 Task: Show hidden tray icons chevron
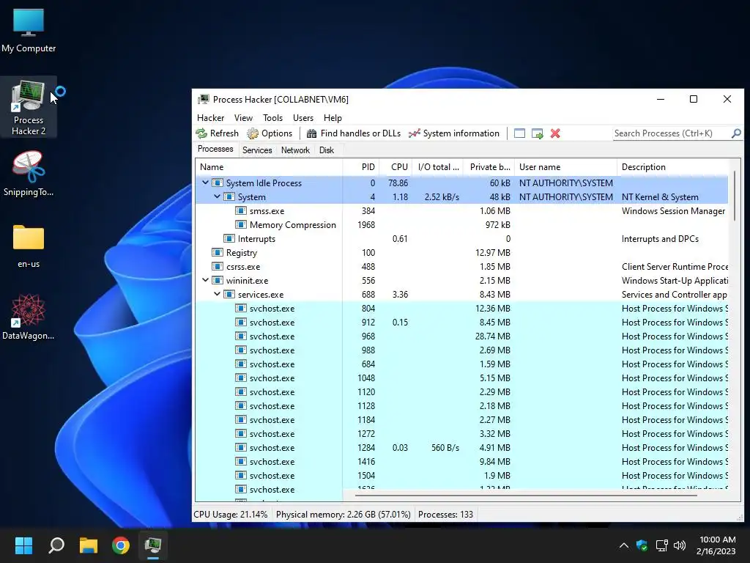pos(624,545)
